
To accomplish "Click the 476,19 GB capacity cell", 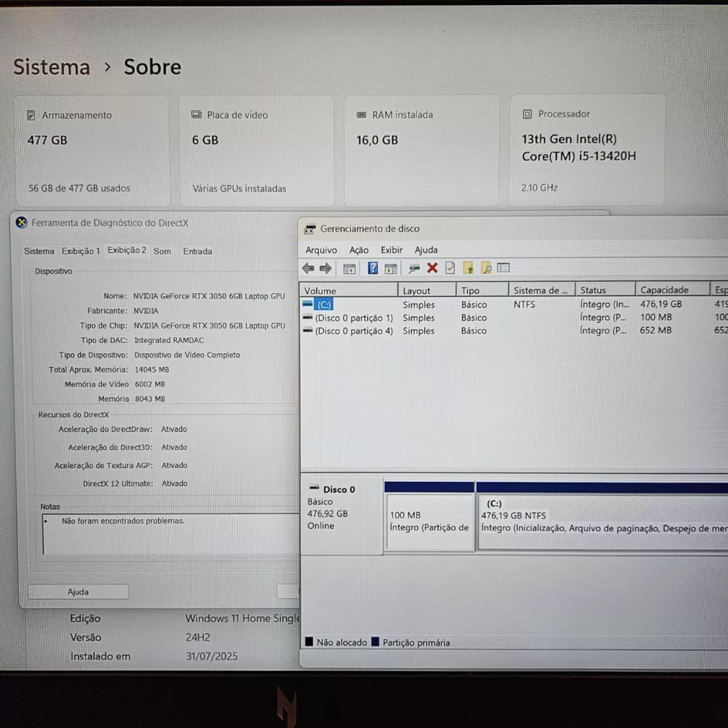I will pyautogui.click(x=661, y=304).
